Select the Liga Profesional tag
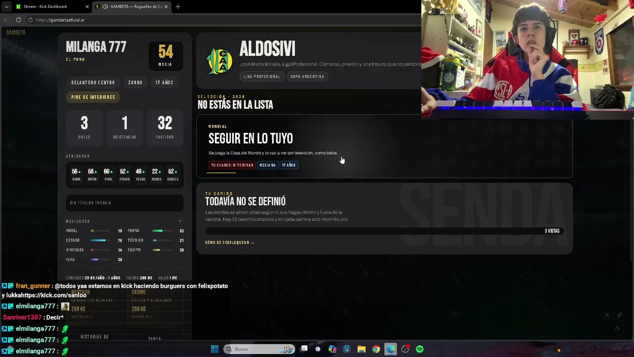This screenshot has height=357, width=634. coord(262,76)
